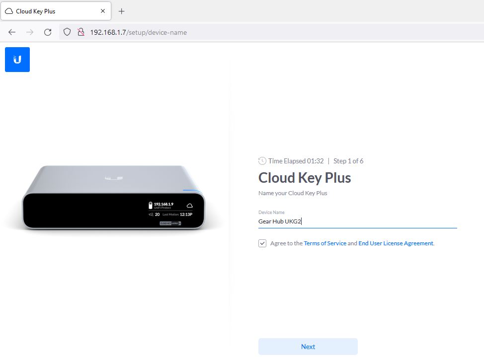Click the 'Device Name' label
Image resolution: width=484 pixels, height=357 pixels.
(271, 213)
